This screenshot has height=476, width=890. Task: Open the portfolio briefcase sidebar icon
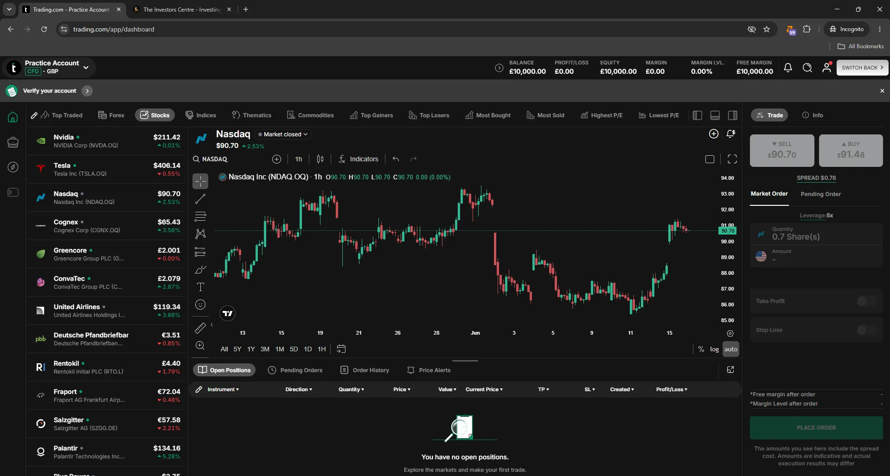[13, 142]
